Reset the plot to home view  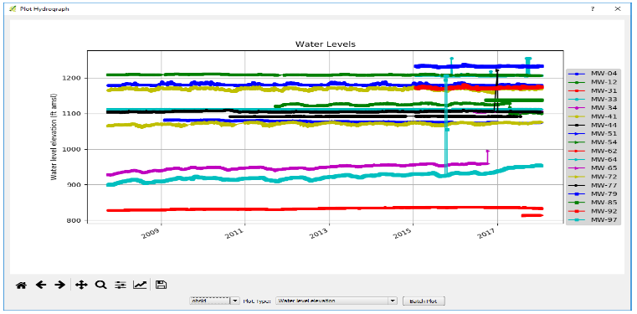click(21, 286)
